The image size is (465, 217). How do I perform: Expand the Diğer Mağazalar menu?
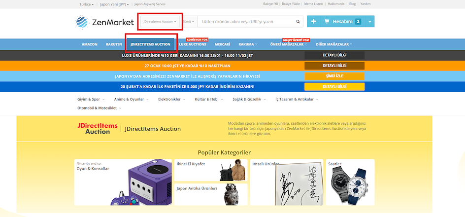click(334, 44)
